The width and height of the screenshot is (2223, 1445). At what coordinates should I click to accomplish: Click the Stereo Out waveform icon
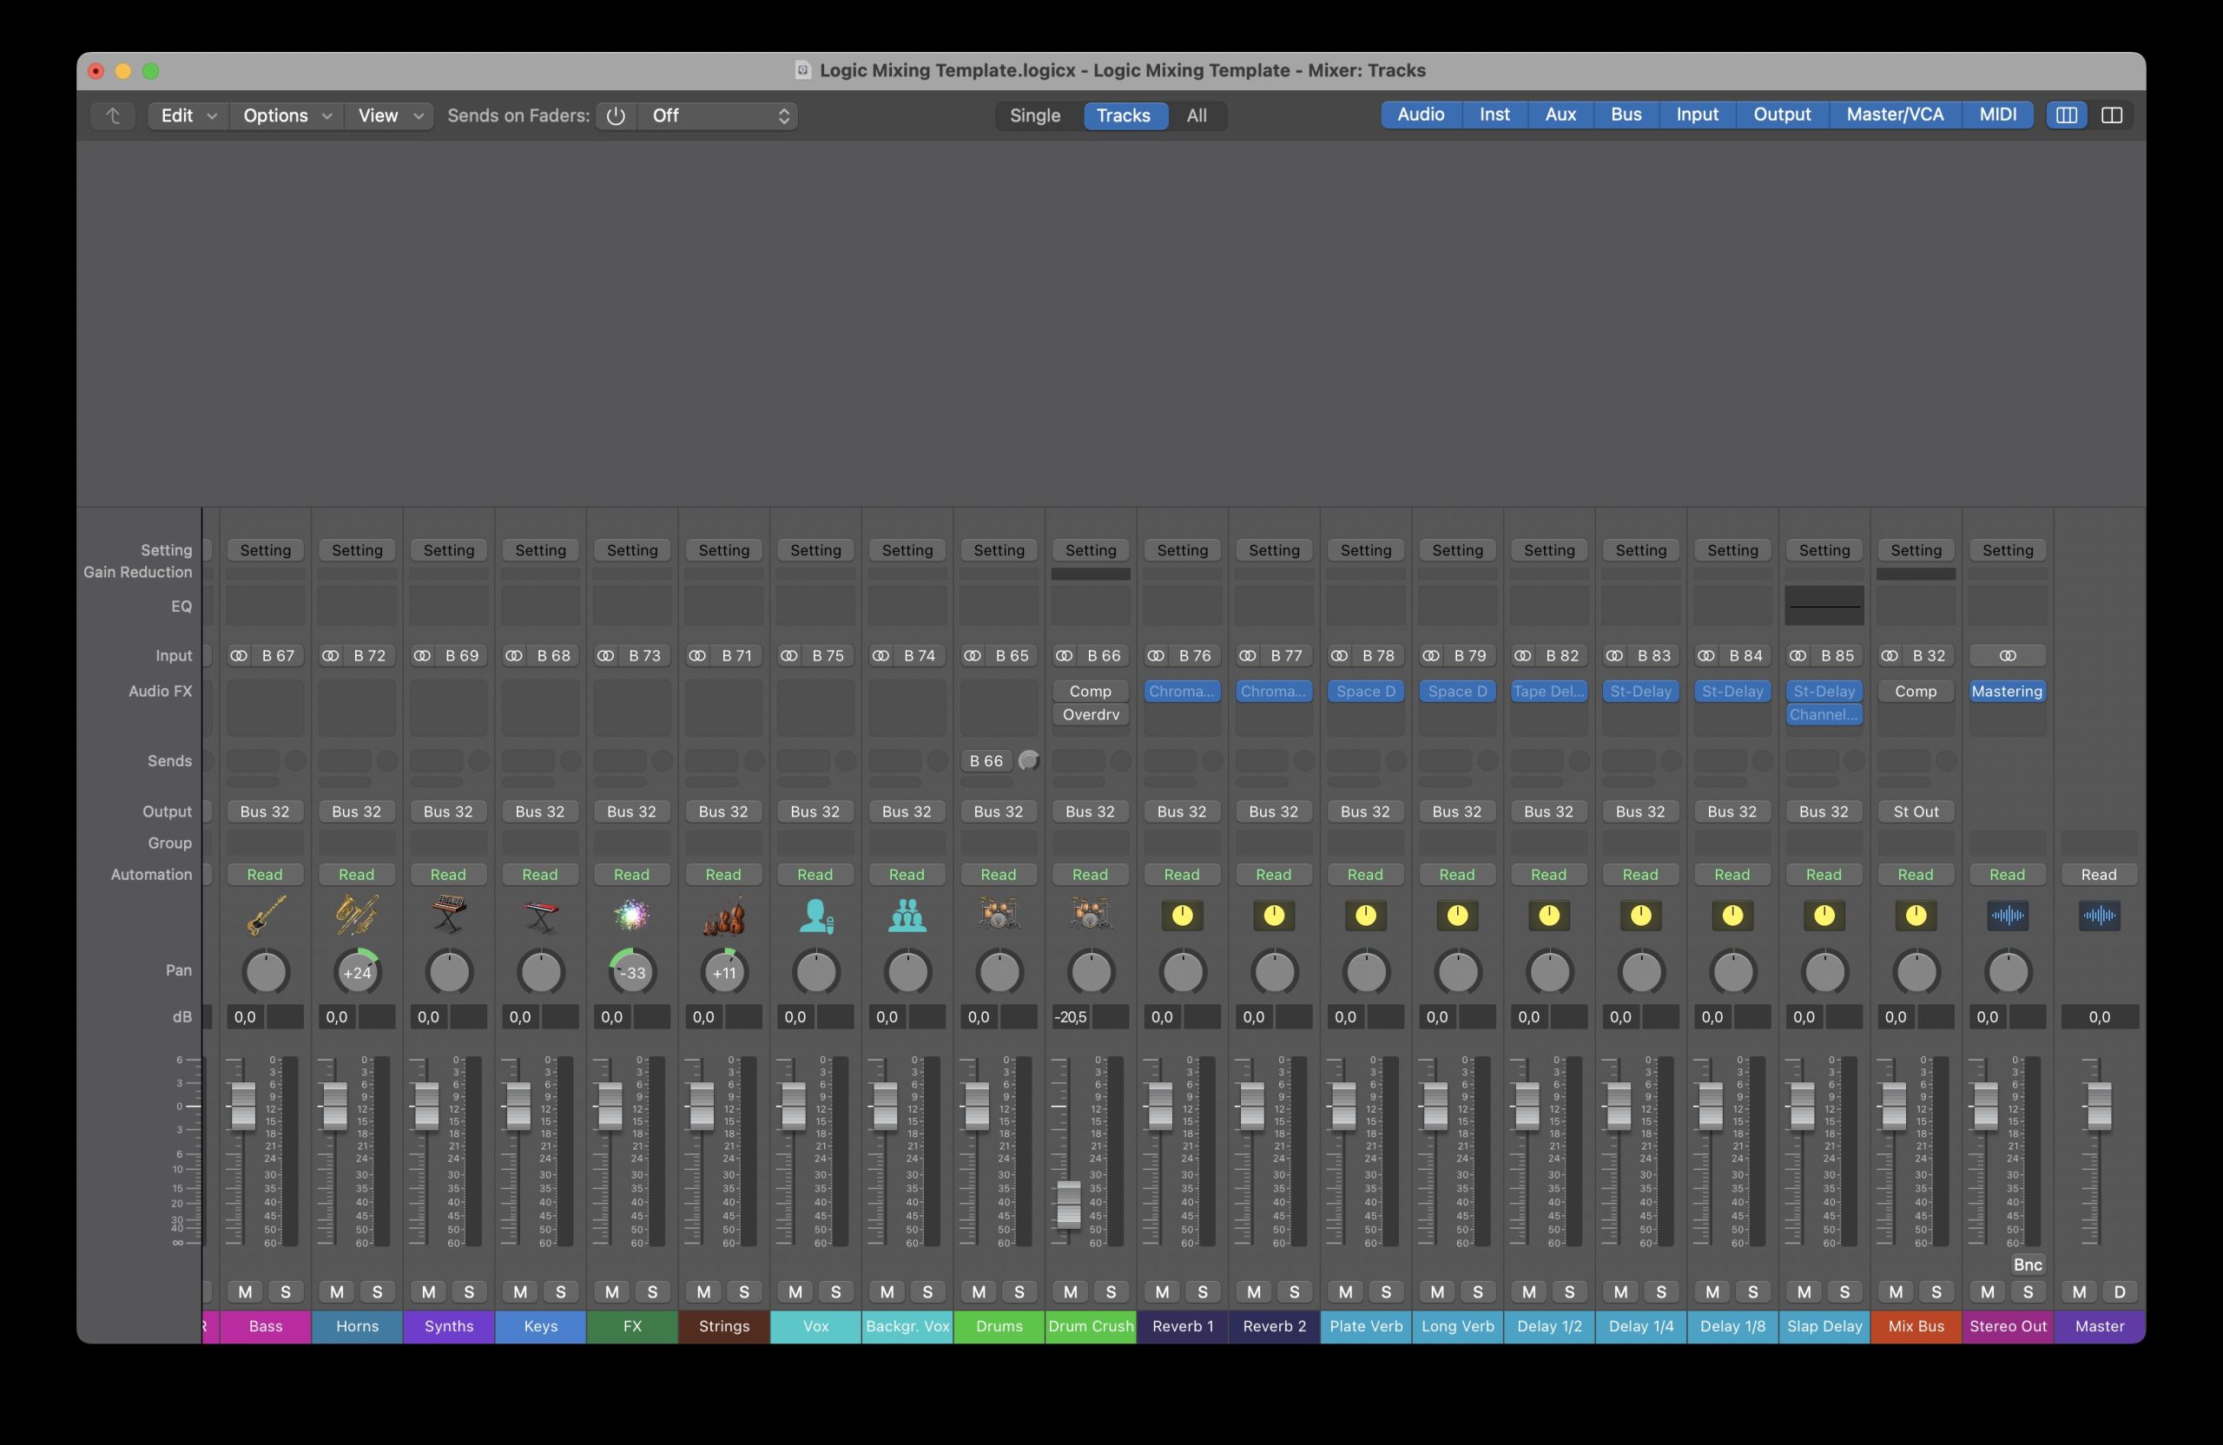(2008, 915)
